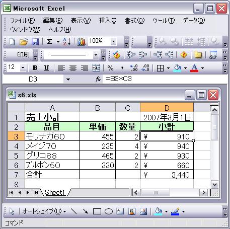230x229 pixels.
Task: Open the ツール(T) menu
Action: point(164,21)
